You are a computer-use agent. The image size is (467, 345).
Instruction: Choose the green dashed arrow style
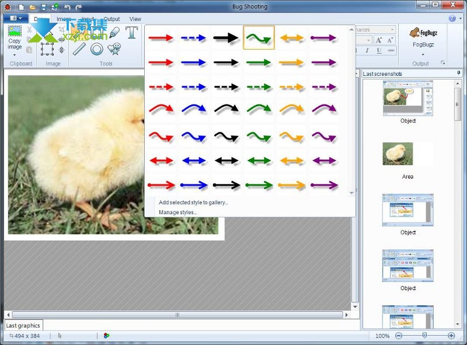point(259,87)
